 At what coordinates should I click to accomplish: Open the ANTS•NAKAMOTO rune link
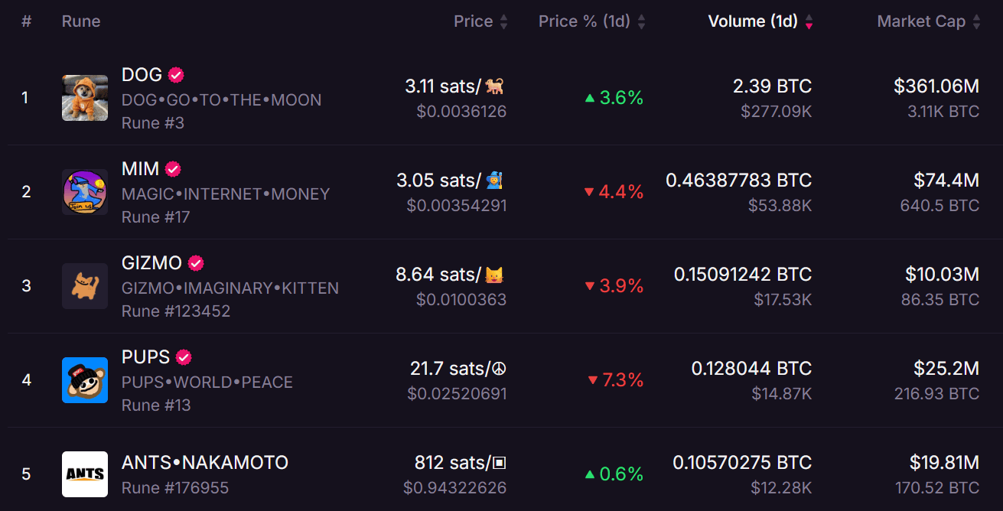tap(204, 463)
